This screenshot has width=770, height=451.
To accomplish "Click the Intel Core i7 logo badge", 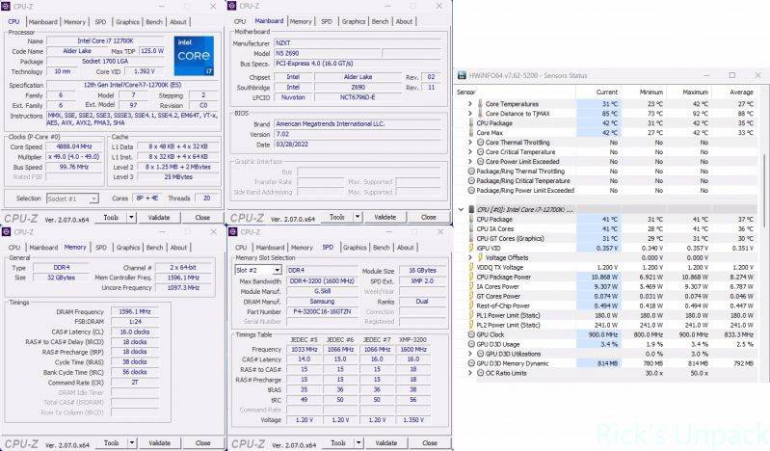I will point(194,56).
